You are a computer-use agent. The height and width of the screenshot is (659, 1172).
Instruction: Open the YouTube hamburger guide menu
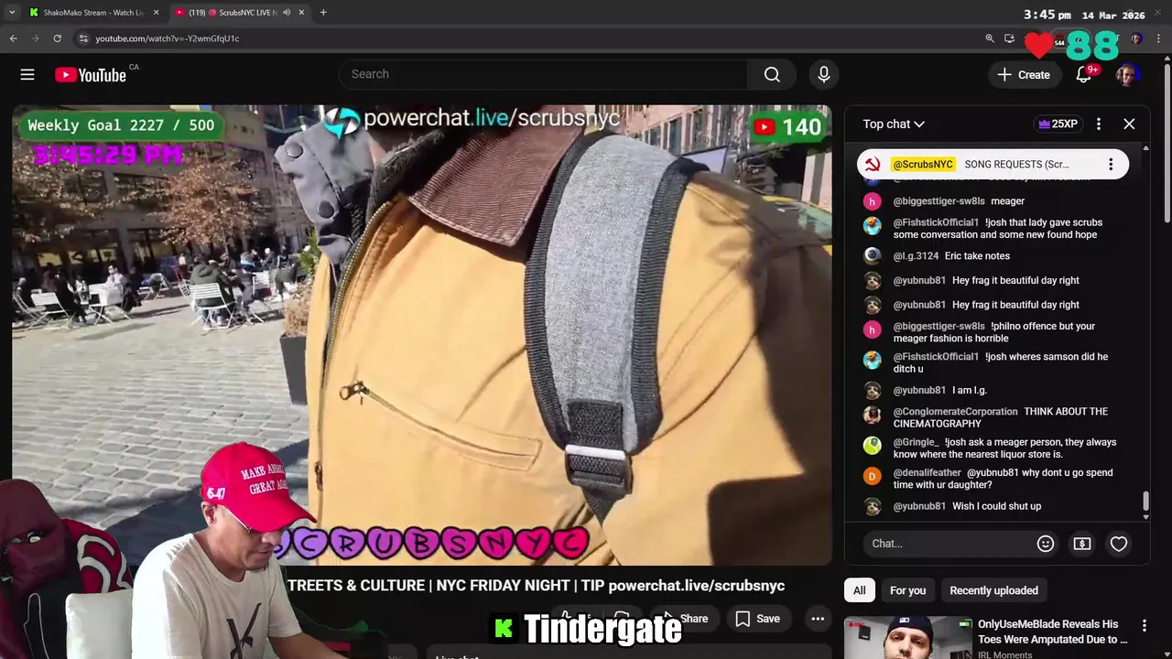(x=27, y=75)
